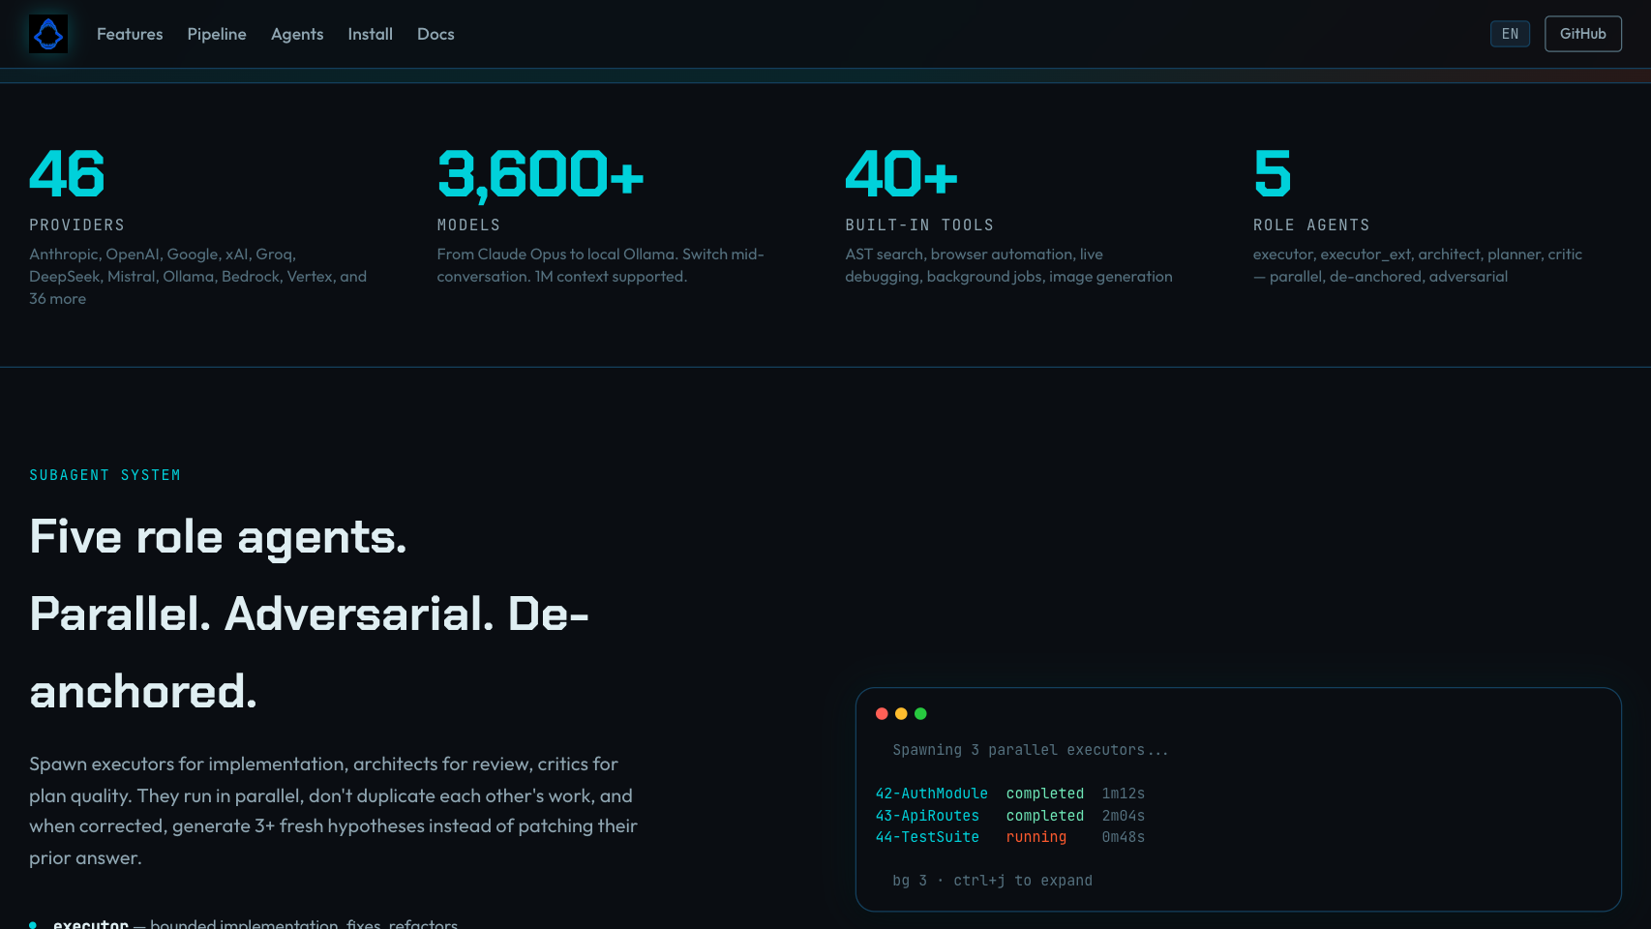The height and width of the screenshot is (929, 1651).
Task: Click the ROLE AGENTS label
Action: pos(1311,225)
